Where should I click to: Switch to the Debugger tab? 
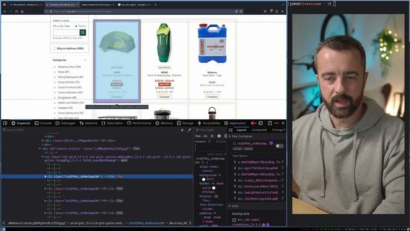tap(65, 123)
